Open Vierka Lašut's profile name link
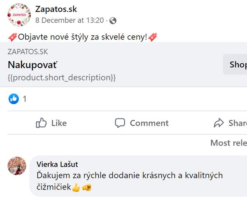 (x=57, y=164)
